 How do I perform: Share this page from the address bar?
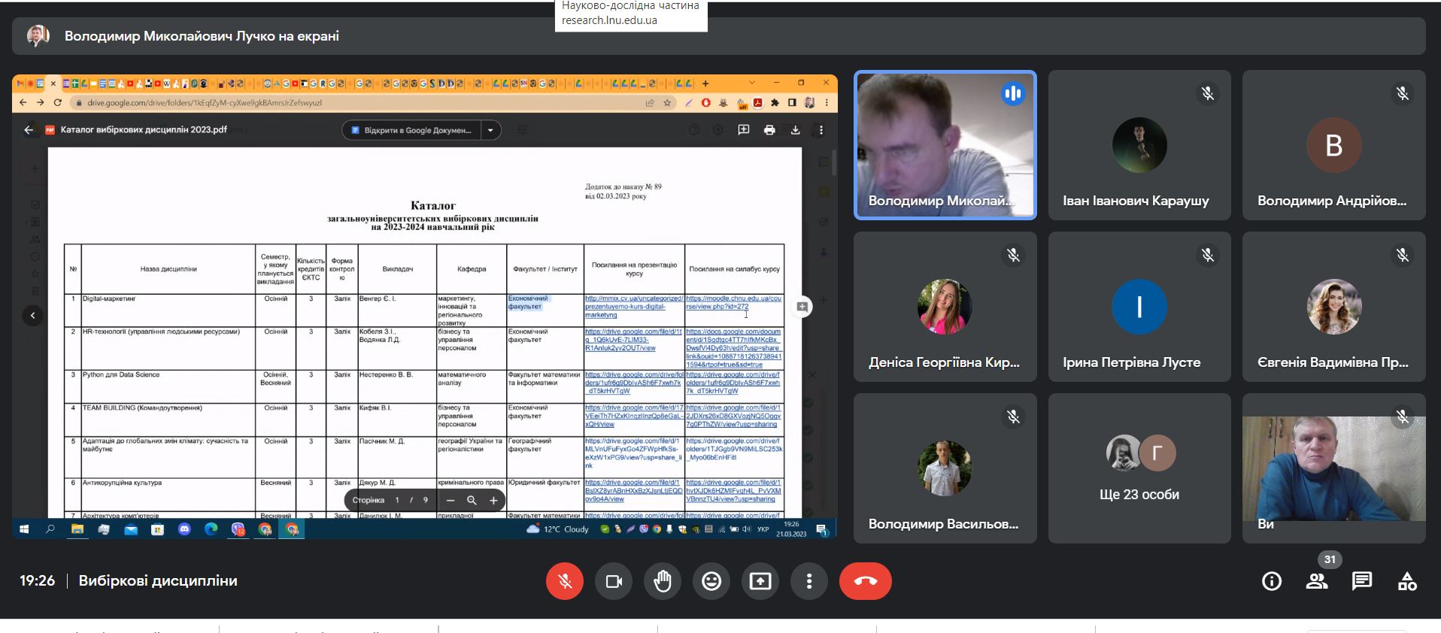point(650,103)
